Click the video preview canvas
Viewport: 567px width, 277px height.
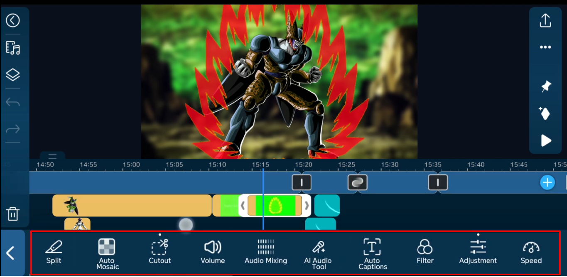point(279,82)
